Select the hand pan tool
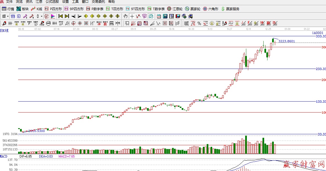The image size is (326, 171). (x=126, y=16)
